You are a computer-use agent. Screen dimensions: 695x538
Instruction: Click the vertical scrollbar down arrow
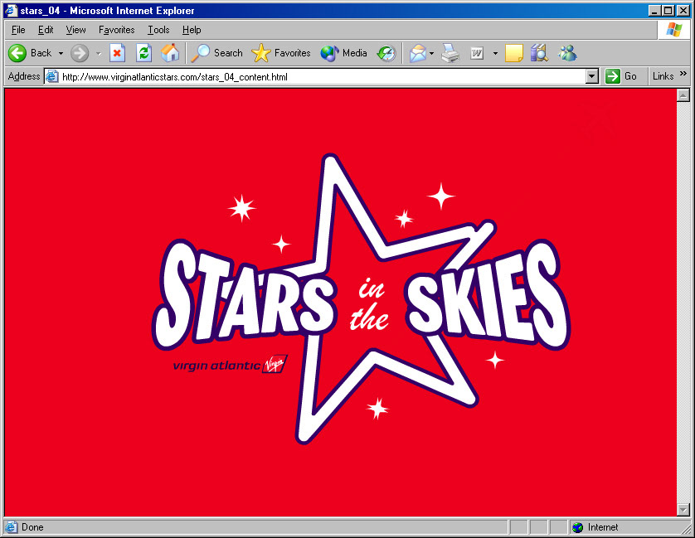[x=683, y=510]
